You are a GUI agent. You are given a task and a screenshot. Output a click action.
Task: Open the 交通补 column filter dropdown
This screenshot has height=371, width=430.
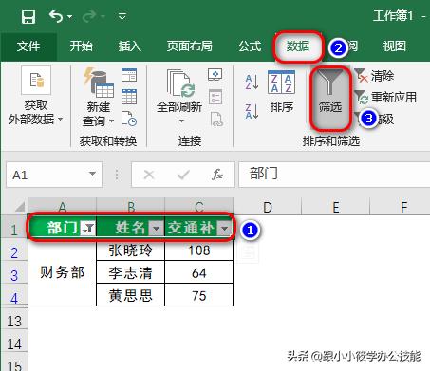coord(225,228)
